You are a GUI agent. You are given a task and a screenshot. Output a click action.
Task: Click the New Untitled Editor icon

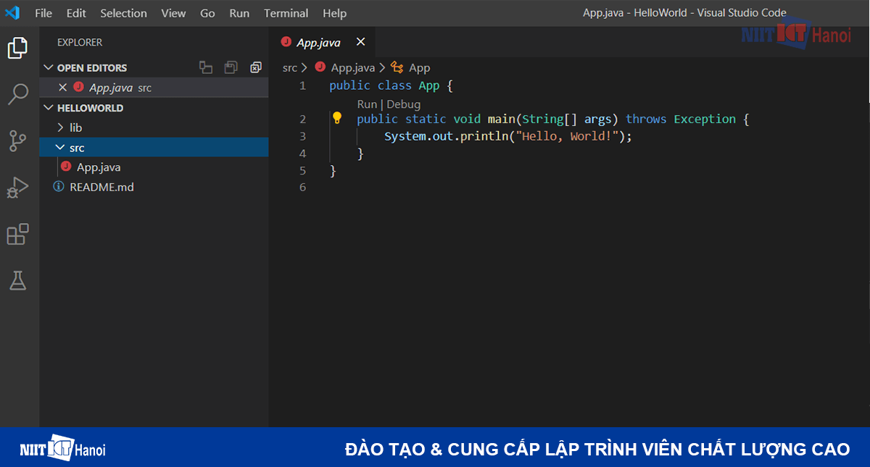(x=206, y=67)
